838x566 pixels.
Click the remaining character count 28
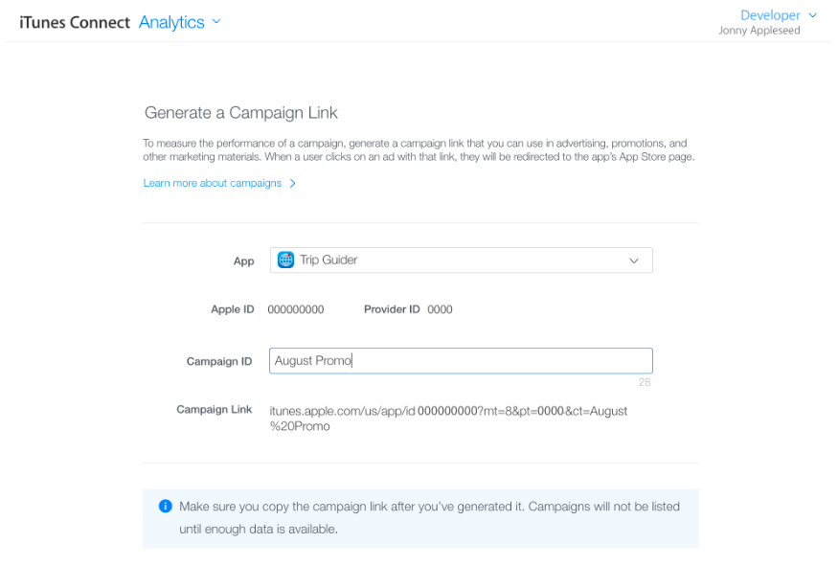645,382
